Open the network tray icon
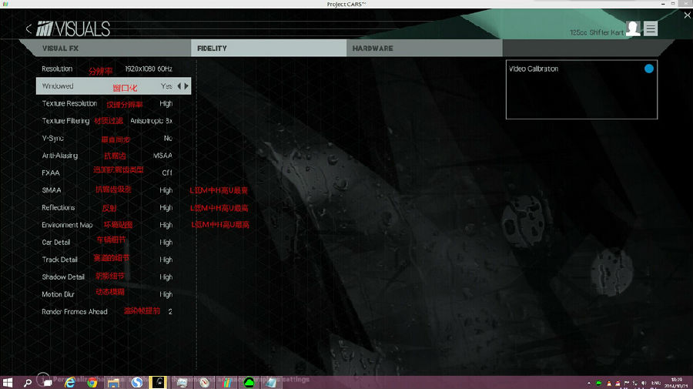Image resolution: width=693 pixels, height=389 pixels. [x=635, y=384]
